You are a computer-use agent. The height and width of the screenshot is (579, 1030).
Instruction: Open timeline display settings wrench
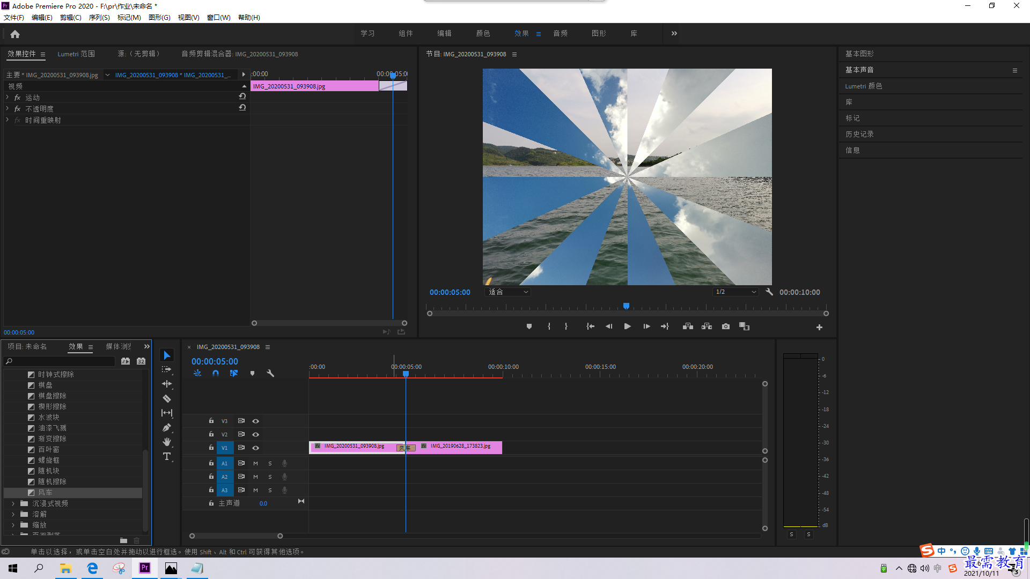pos(270,373)
